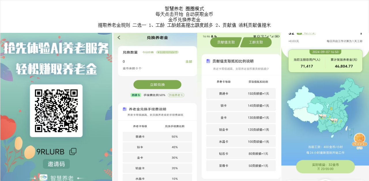Image resolution: width=369 pixels, height=181 pixels.
Task: Click the 邀请码 label button
Action: 56,164
